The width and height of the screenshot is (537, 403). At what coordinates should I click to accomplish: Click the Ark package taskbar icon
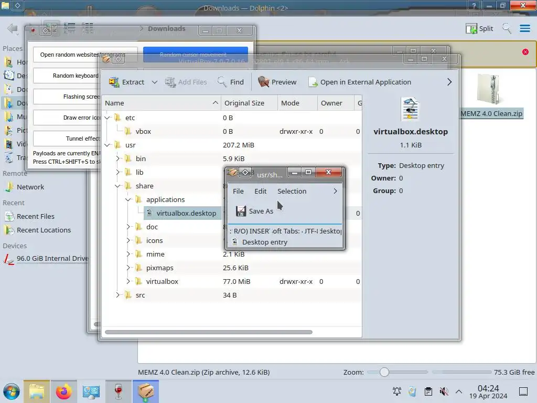click(146, 391)
